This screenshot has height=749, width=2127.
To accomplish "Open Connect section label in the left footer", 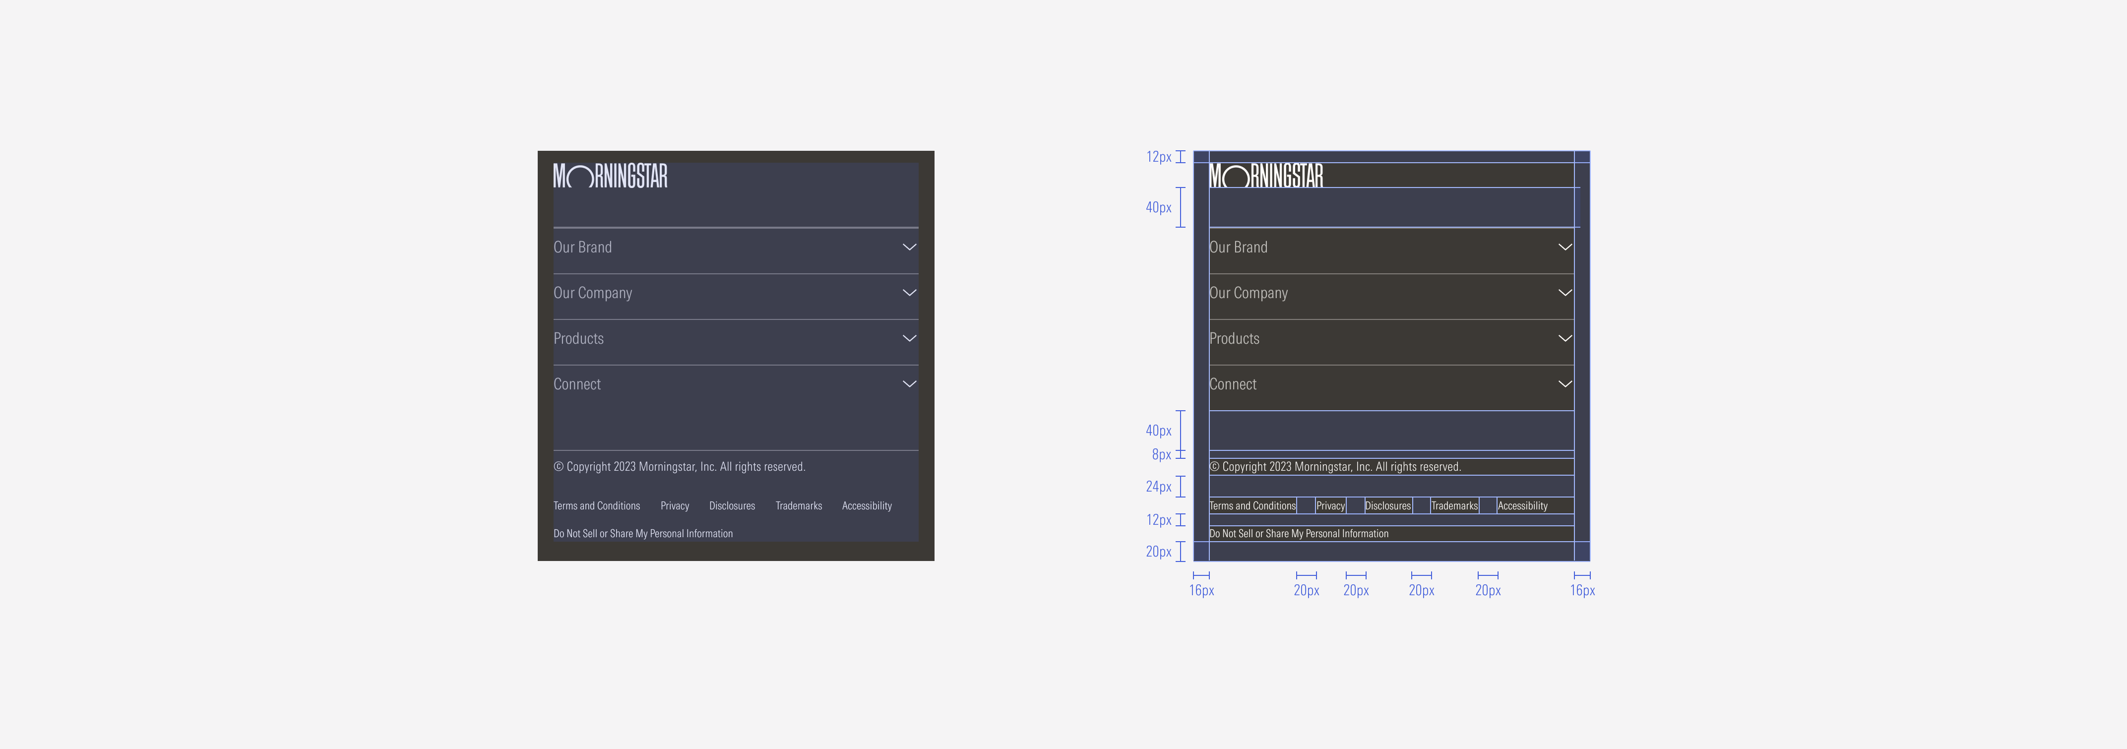I will click(576, 384).
